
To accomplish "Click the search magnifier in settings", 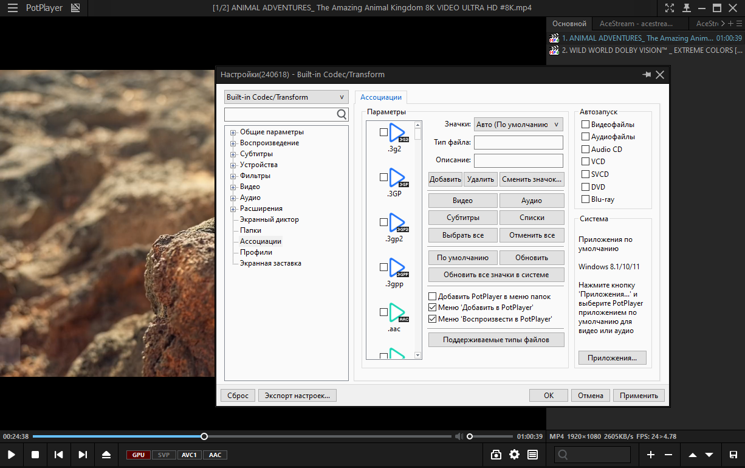I will (x=342, y=114).
